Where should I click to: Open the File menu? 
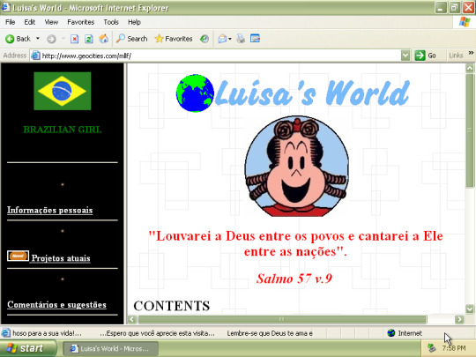click(x=10, y=22)
